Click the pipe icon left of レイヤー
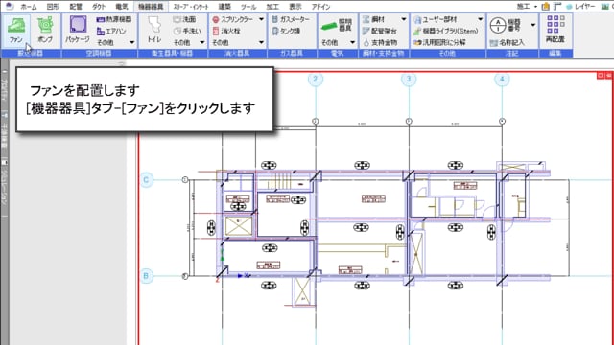The image size is (614, 345). click(557, 7)
